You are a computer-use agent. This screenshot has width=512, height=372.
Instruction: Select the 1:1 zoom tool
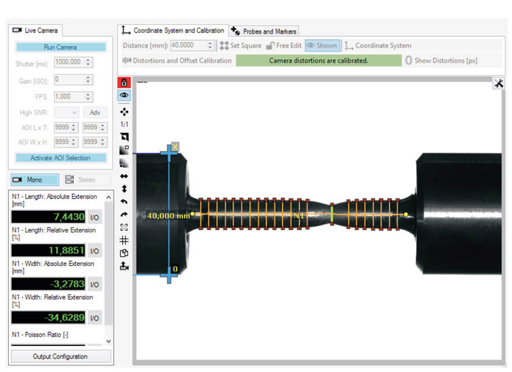point(124,125)
